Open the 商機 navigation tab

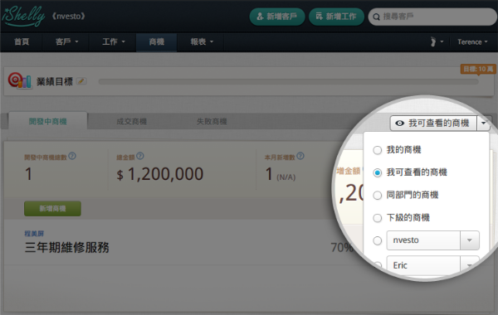coord(157,42)
